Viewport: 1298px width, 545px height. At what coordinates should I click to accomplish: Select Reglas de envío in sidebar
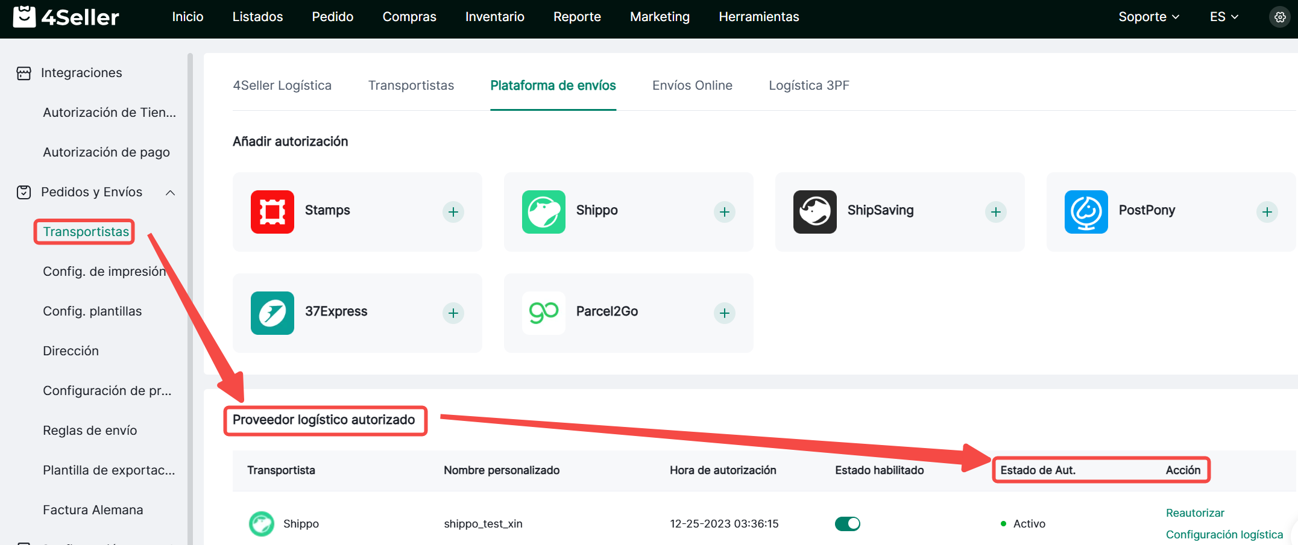pos(90,431)
